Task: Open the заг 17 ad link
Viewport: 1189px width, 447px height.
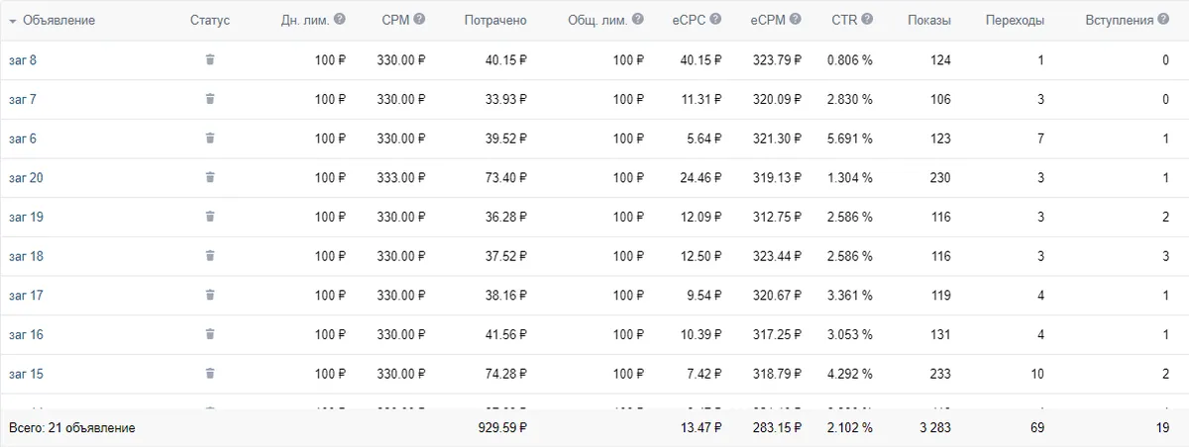Action: click(26, 295)
